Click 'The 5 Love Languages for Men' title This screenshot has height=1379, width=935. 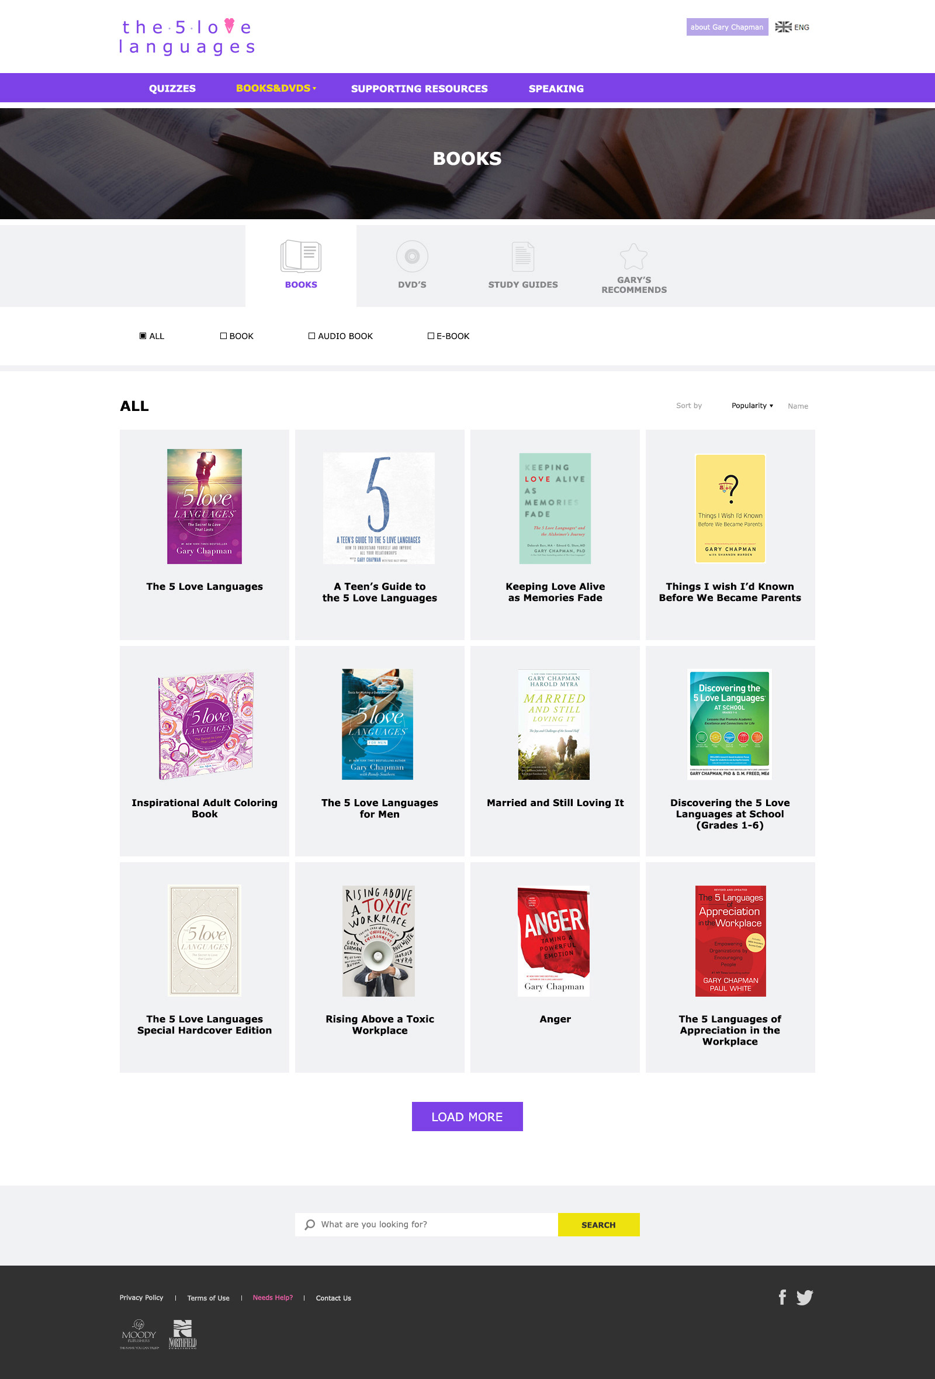tap(380, 808)
